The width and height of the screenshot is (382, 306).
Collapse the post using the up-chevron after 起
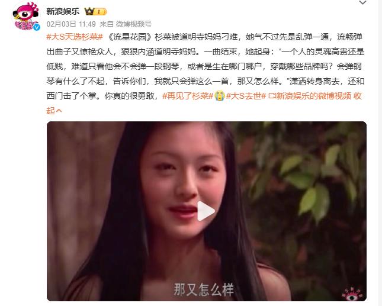pos(59,111)
